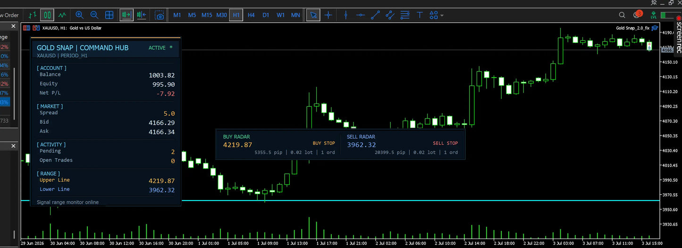
Task: Click the Lower Line label in RANGE
Action: pos(55,189)
